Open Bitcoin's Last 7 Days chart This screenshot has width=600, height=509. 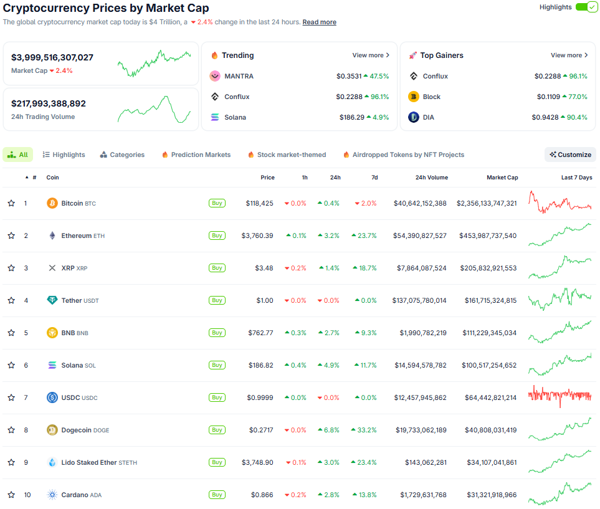point(560,202)
